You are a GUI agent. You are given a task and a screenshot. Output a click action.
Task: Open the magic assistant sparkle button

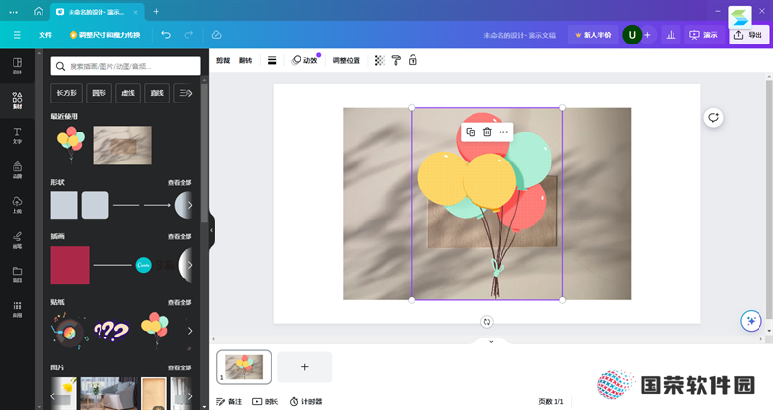coord(751,321)
